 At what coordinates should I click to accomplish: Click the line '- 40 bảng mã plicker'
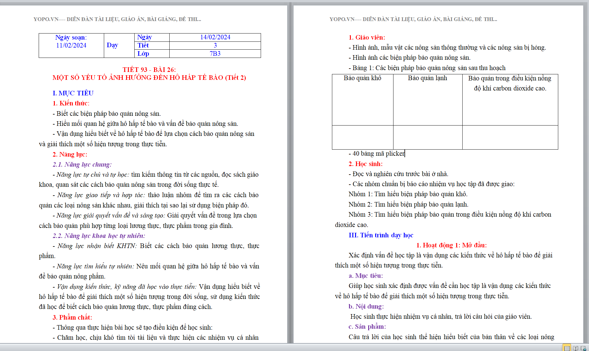click(376, 154)
